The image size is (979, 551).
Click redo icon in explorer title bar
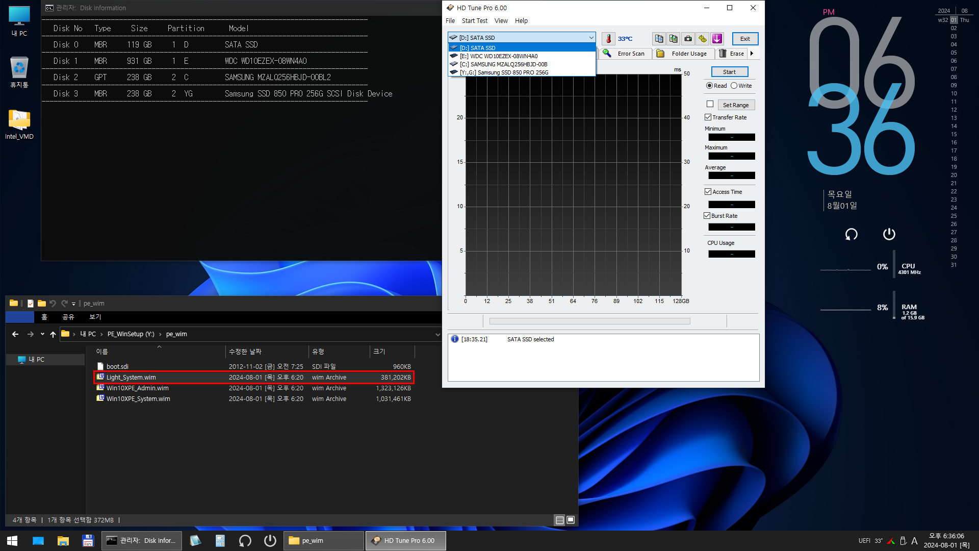(x=64, y=303)
